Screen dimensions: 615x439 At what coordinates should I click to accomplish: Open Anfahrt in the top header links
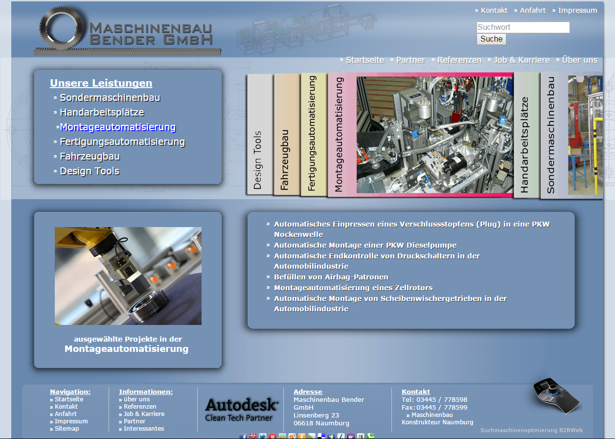tap(533, 10)
